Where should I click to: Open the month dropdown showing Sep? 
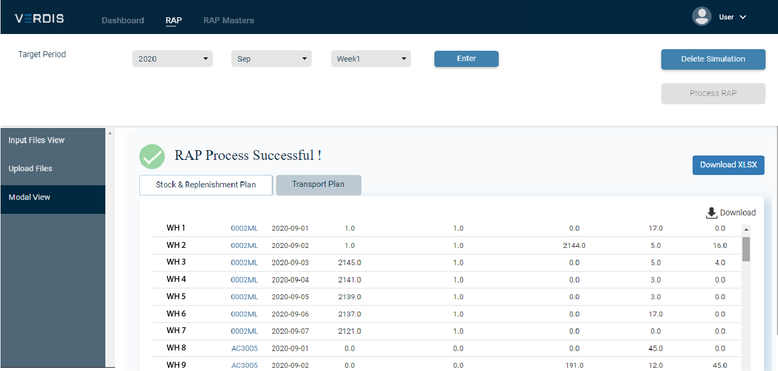pyautogui.click(x=271, y=59)
